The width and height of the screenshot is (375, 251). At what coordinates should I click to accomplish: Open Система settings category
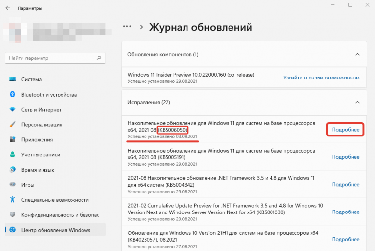[x=55, y=79]
